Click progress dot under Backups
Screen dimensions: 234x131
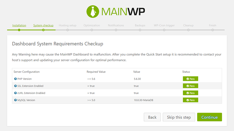(140, 30)
